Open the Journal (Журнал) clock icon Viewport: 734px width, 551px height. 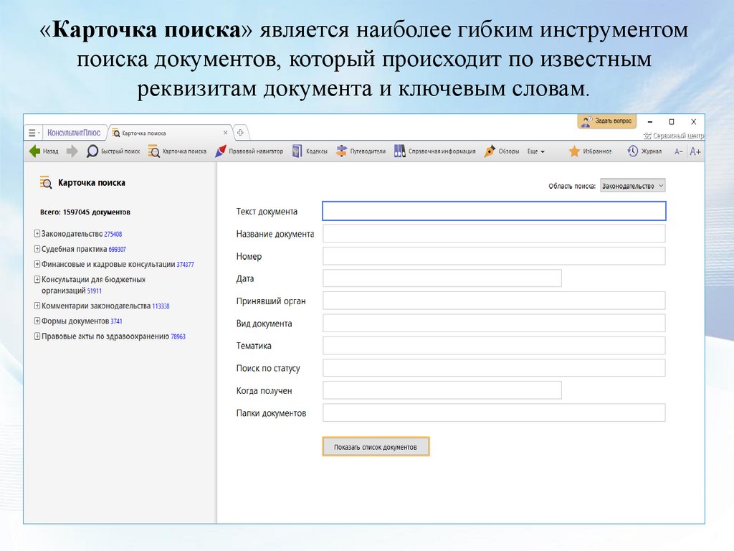coord(632,151)
